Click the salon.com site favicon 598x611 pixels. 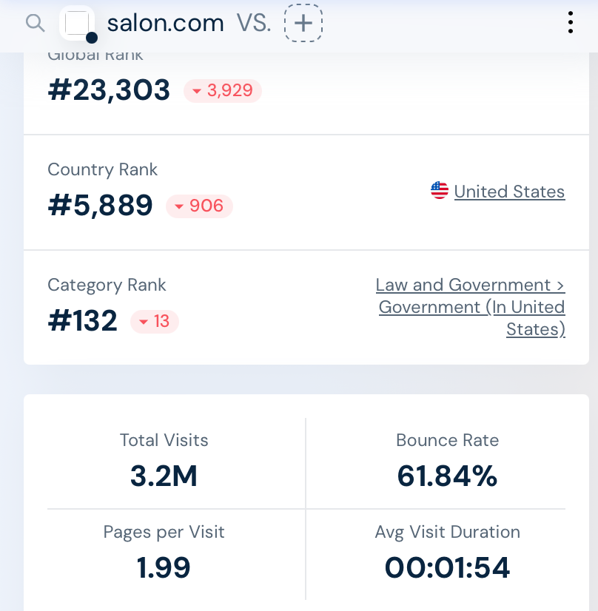pyautogui.click(x=77, y=24)
